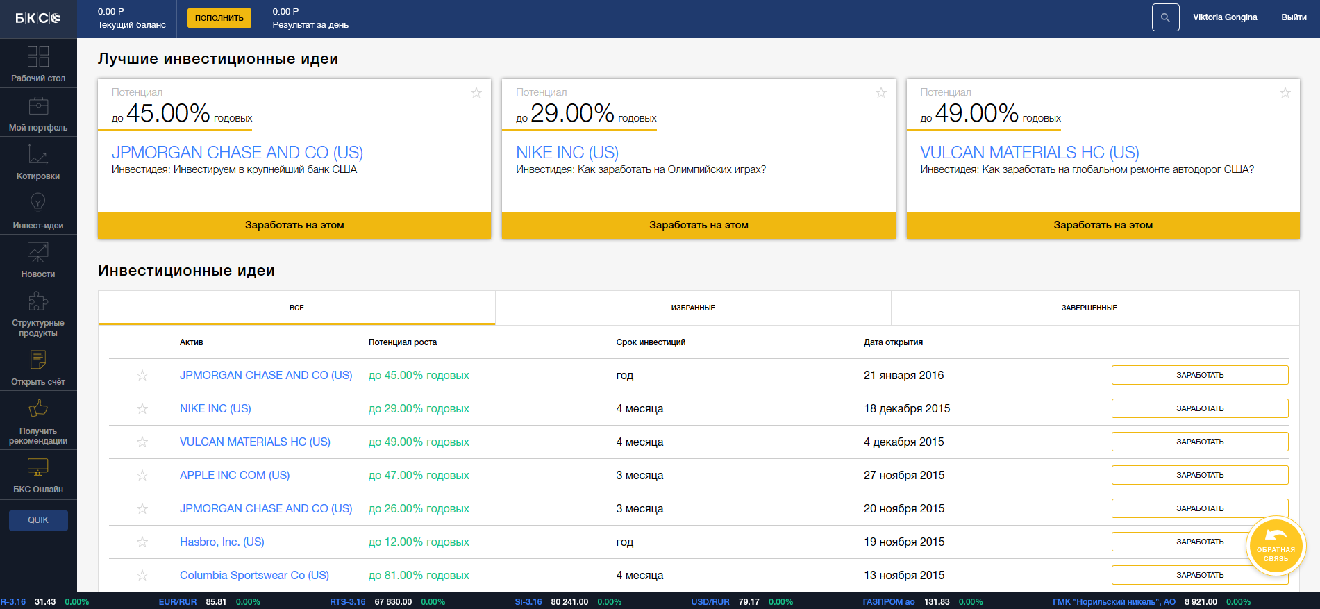Switch to the ВСЕ tab
Screen dimensions: 1320x609
click(296, 308)
